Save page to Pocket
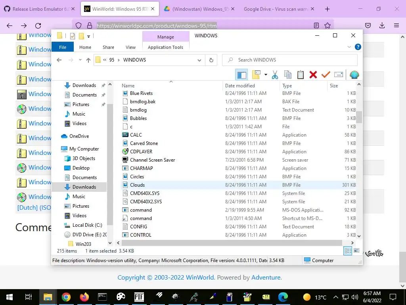The height and width of the screenshot is (305, 406). (368, 25)
